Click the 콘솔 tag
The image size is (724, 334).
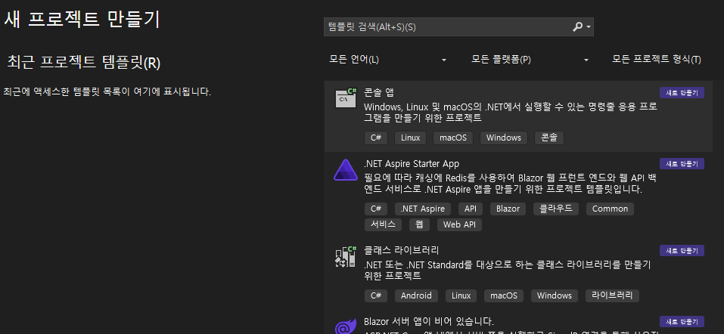pos(549,138)
